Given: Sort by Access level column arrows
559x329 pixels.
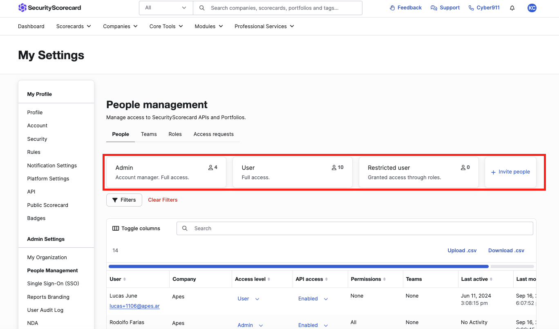Looking at the screenshot, I should pyautogui.click(x=269, y=279).
